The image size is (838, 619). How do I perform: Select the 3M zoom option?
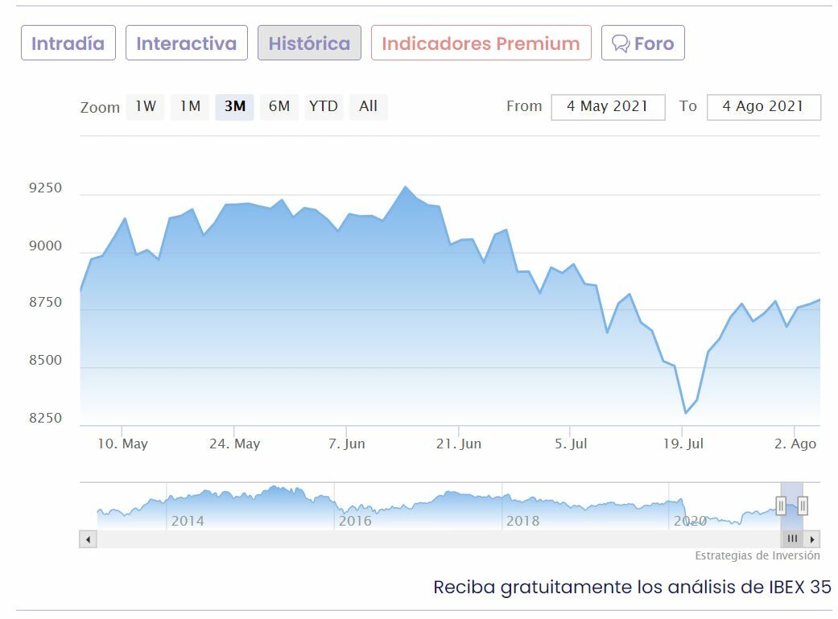pos(234,106)
